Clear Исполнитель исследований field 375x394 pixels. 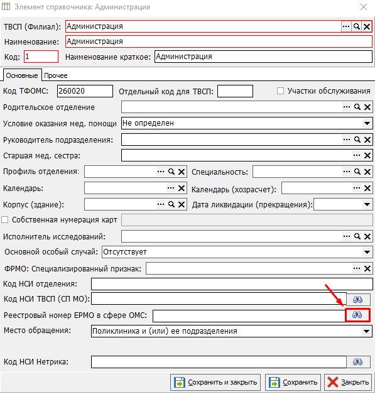[x=367, y=236]
